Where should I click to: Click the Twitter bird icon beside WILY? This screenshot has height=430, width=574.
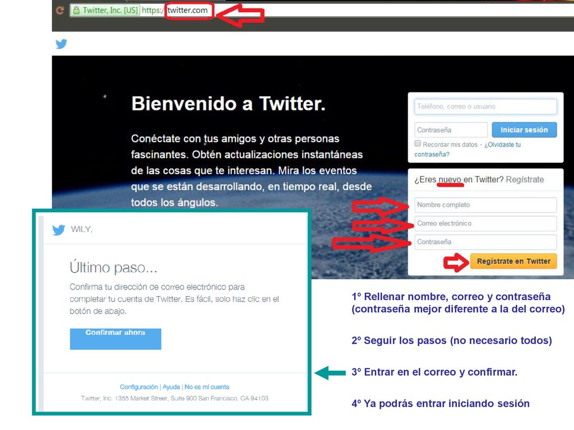[58, 230]
